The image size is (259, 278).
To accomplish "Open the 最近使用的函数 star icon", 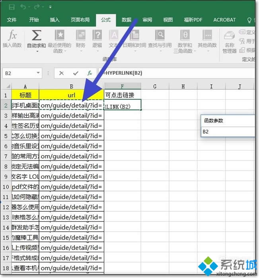I will click(x=59, y=35).
